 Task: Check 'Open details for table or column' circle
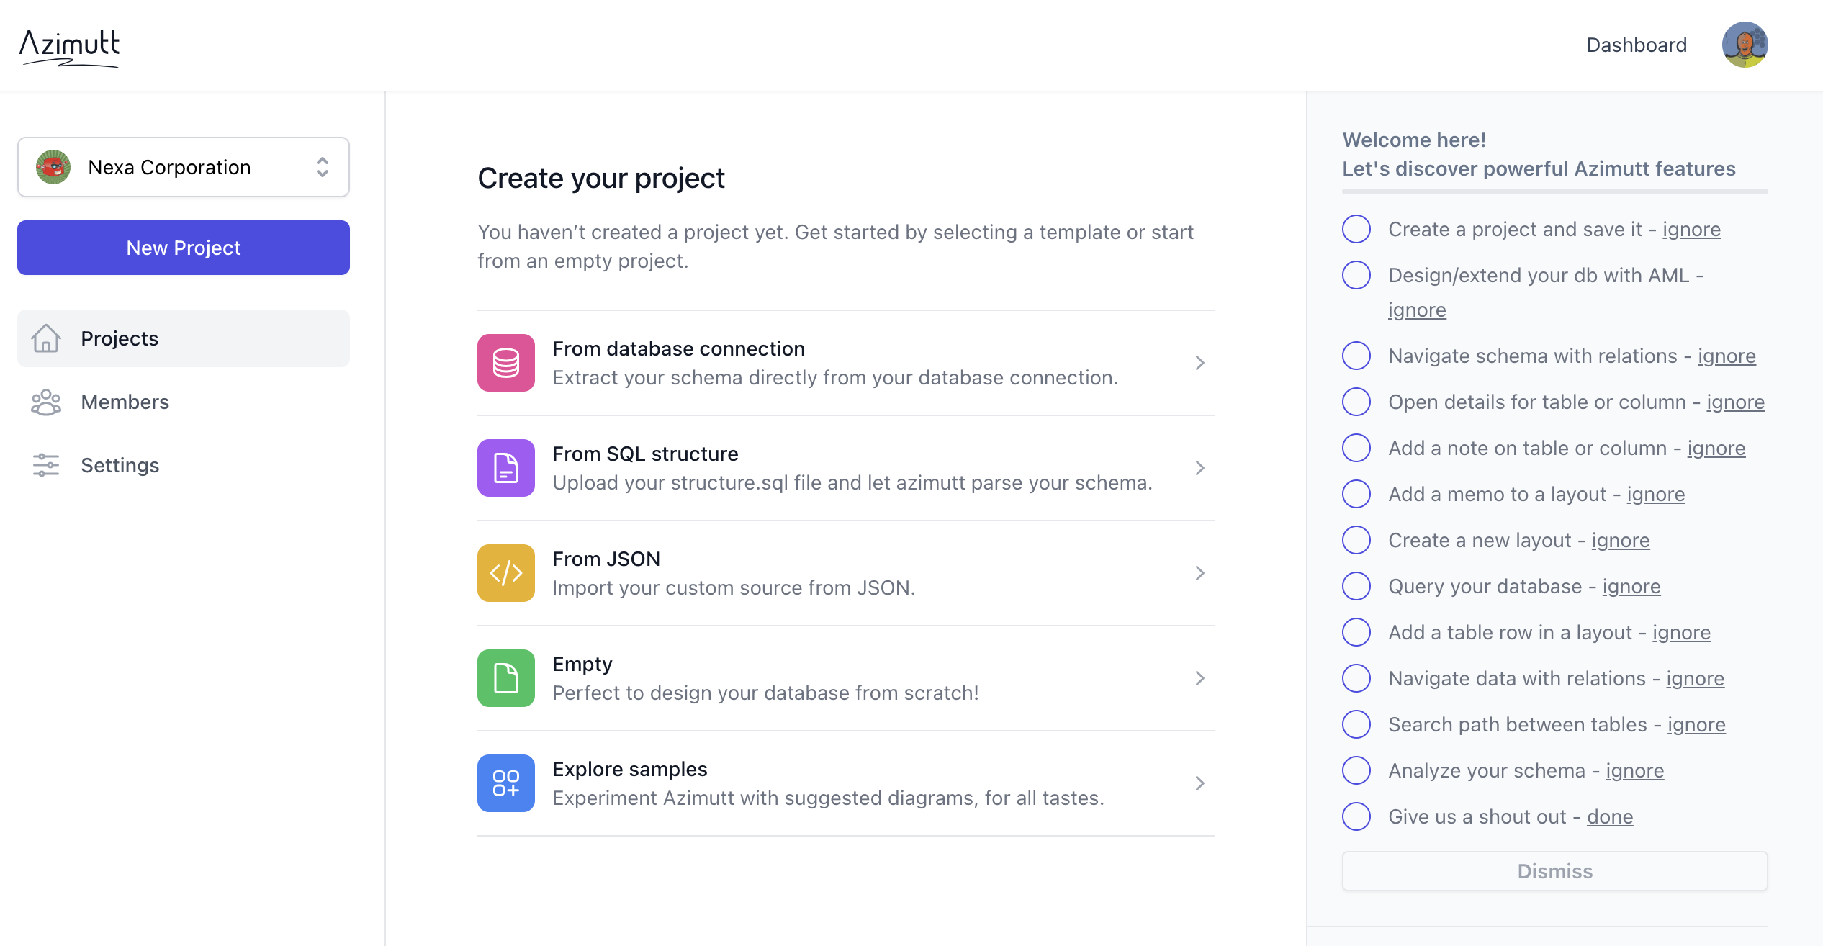click(1356, 402)
